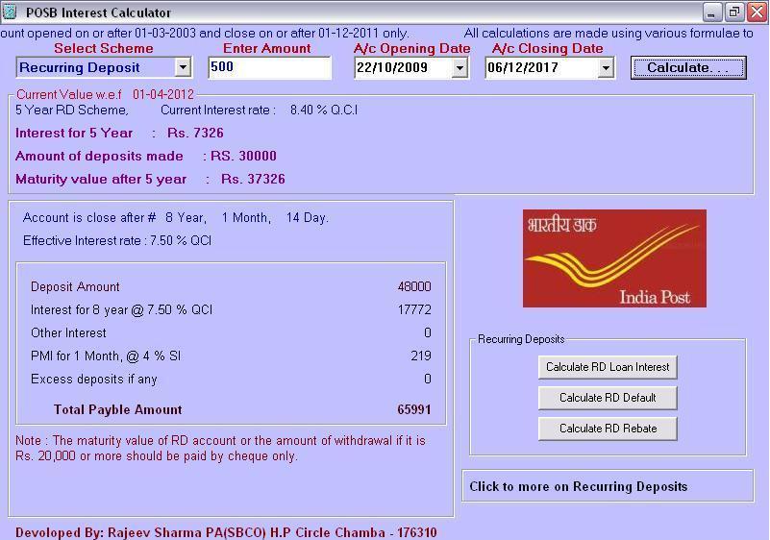Viewport: 770px width, 540px height.
Task: Click Calculate RD Default button
Action: [x=608, y=398]
